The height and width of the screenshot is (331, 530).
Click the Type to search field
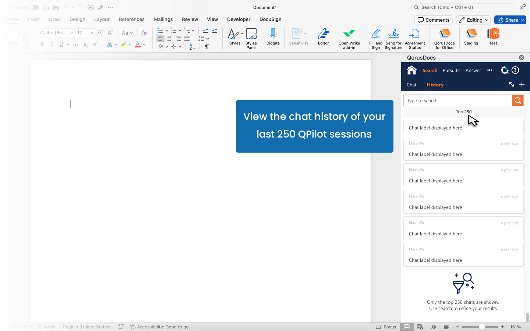tap(457, 100)
